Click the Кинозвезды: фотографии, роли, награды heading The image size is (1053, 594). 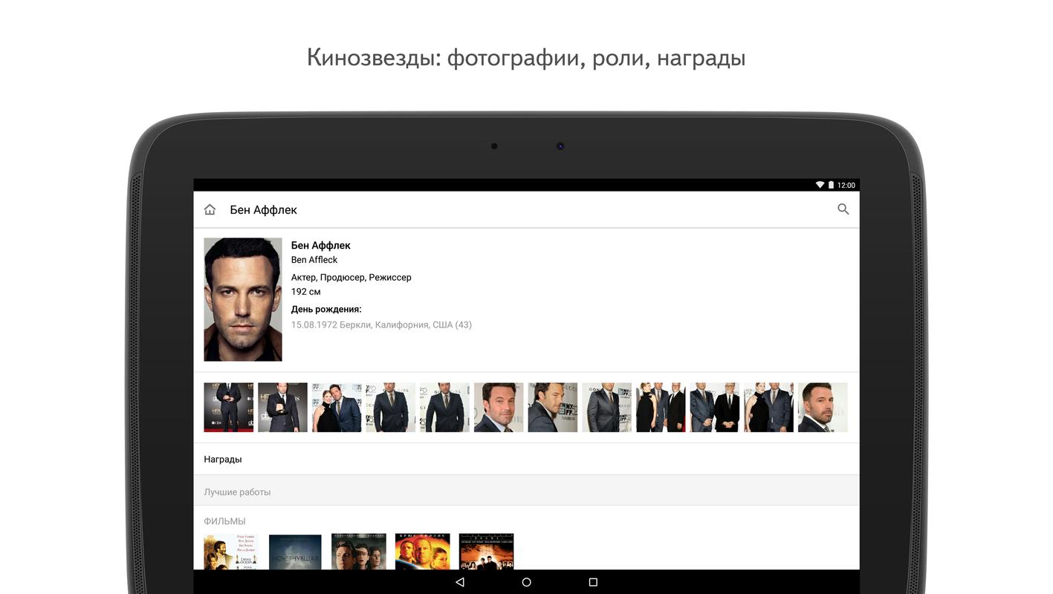tap(526, 57)
